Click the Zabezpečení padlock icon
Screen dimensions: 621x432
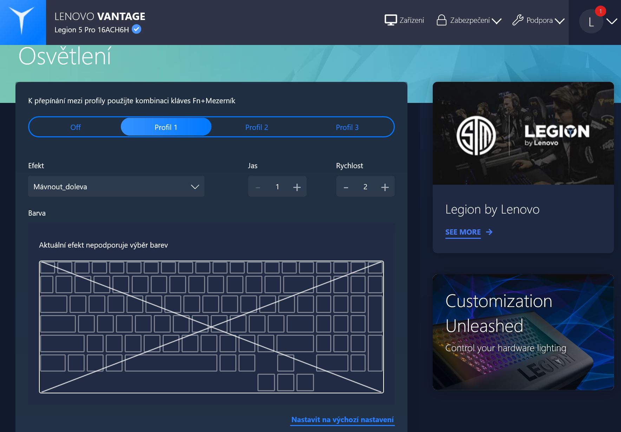point(441,20)
